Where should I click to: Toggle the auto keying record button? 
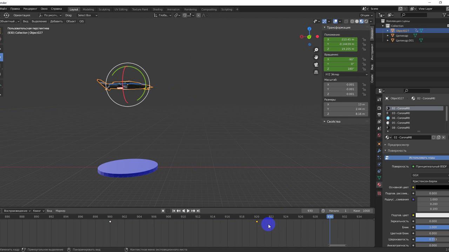tap(163, 211)
